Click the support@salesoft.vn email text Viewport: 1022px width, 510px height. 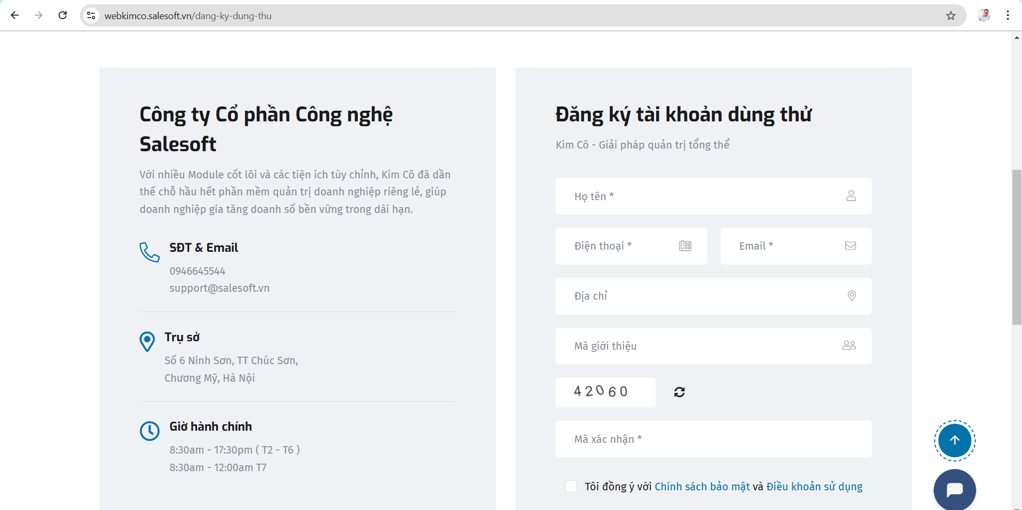click(x=219, y=288)
